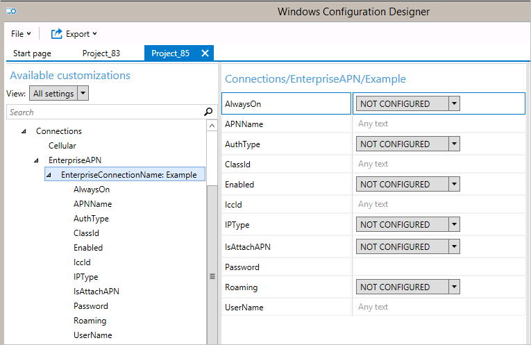Image resolution: width=531 pixels, height=345 pixels.
Task: Select IPType in the tree list
Action: [x=85, y=277]
